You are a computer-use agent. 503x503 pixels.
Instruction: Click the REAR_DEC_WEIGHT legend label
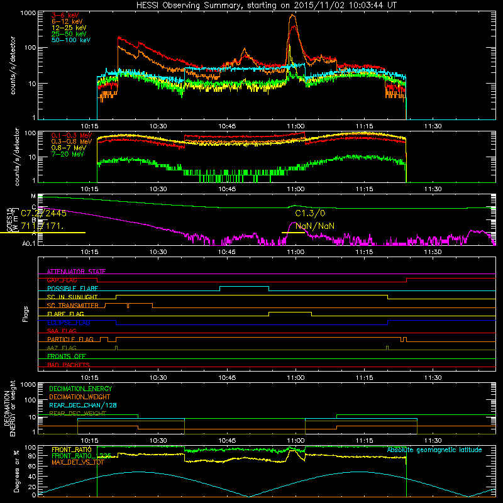point(77,414)
